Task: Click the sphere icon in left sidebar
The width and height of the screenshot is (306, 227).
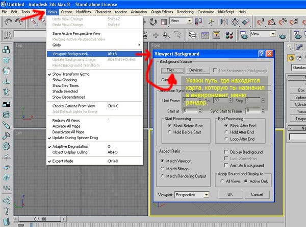Action: pyautogui.click(x=6, y=71)
